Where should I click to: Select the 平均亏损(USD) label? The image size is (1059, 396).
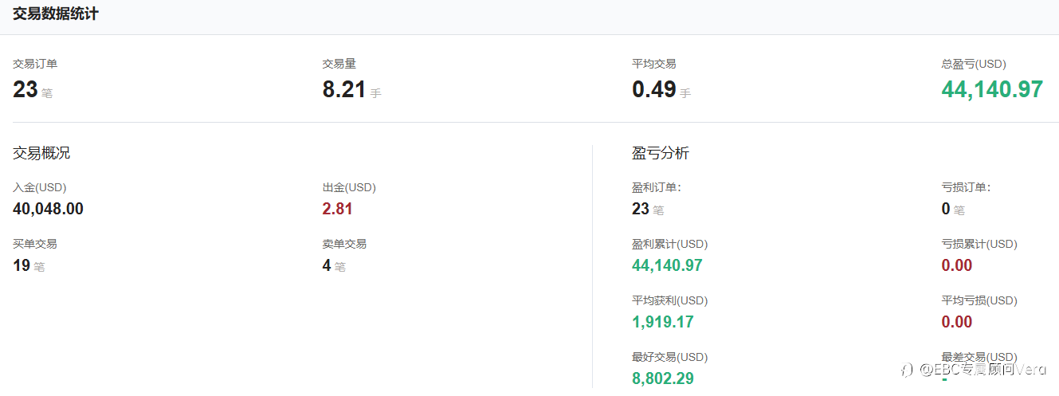979,300
